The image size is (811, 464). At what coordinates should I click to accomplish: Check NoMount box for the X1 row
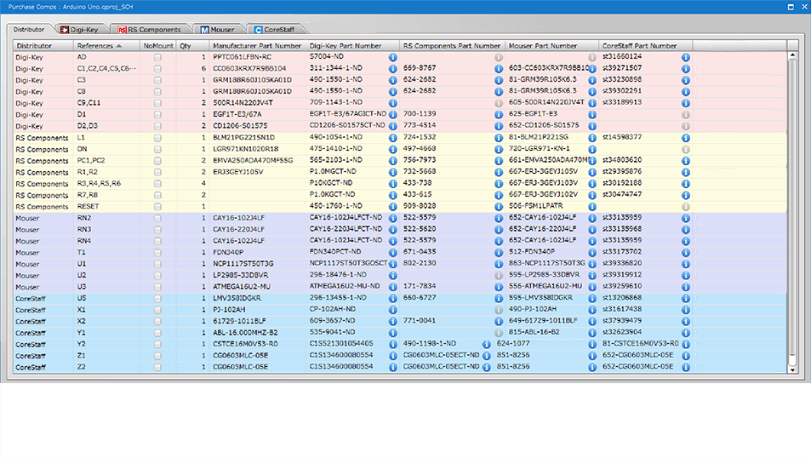(x=157, y=310)
